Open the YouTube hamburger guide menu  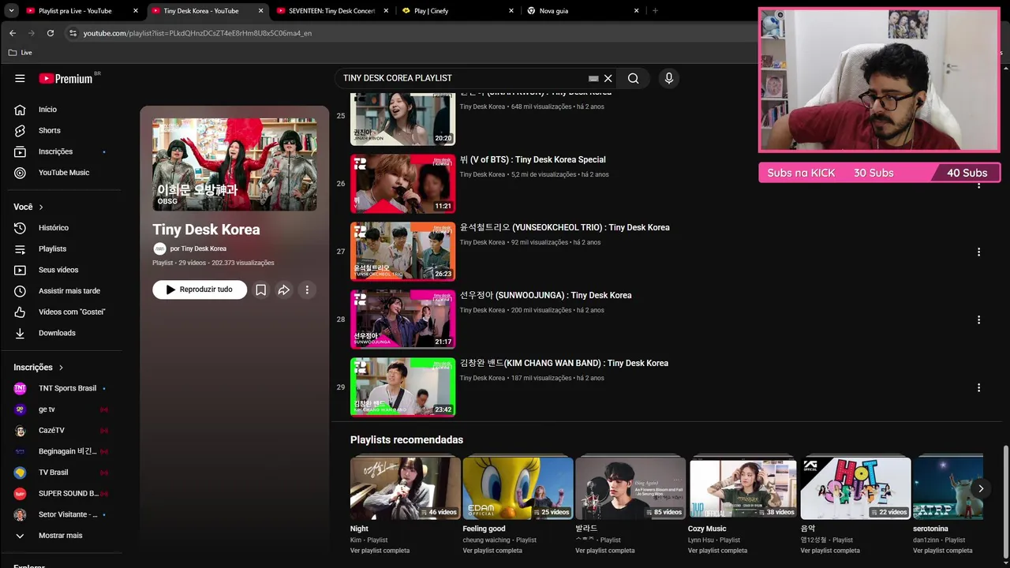click(x=20, y=78)
